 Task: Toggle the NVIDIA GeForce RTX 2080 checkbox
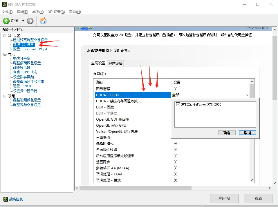178,104
